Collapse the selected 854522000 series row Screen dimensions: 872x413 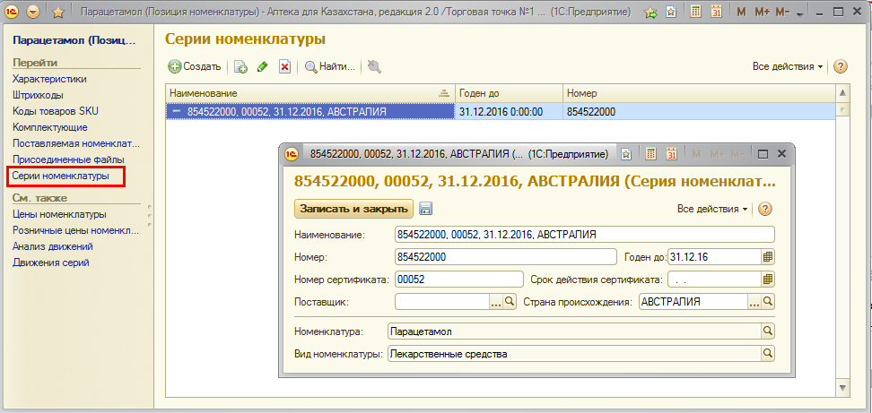177,112
